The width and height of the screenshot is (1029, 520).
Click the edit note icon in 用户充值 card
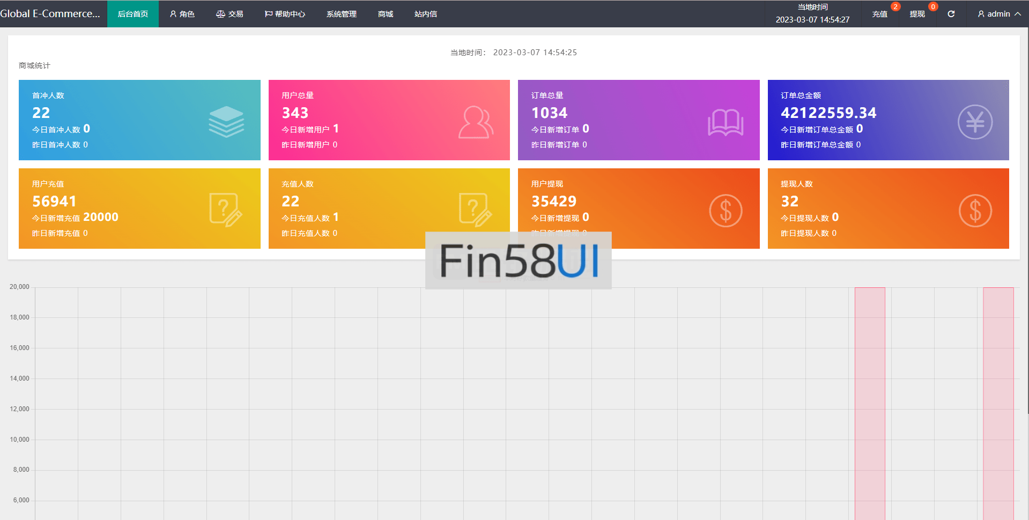tap(226, 210)
